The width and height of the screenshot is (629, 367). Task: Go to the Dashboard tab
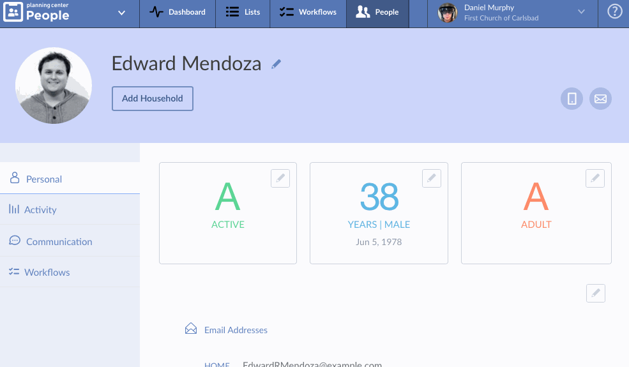coord(178,12)
